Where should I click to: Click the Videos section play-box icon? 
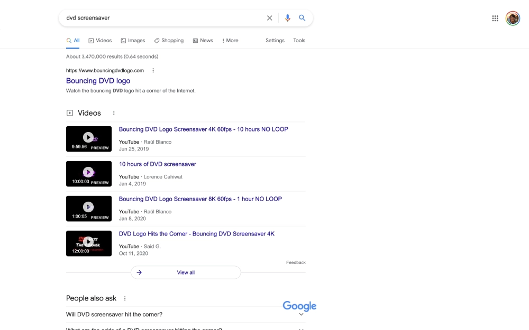coord(69,113)
